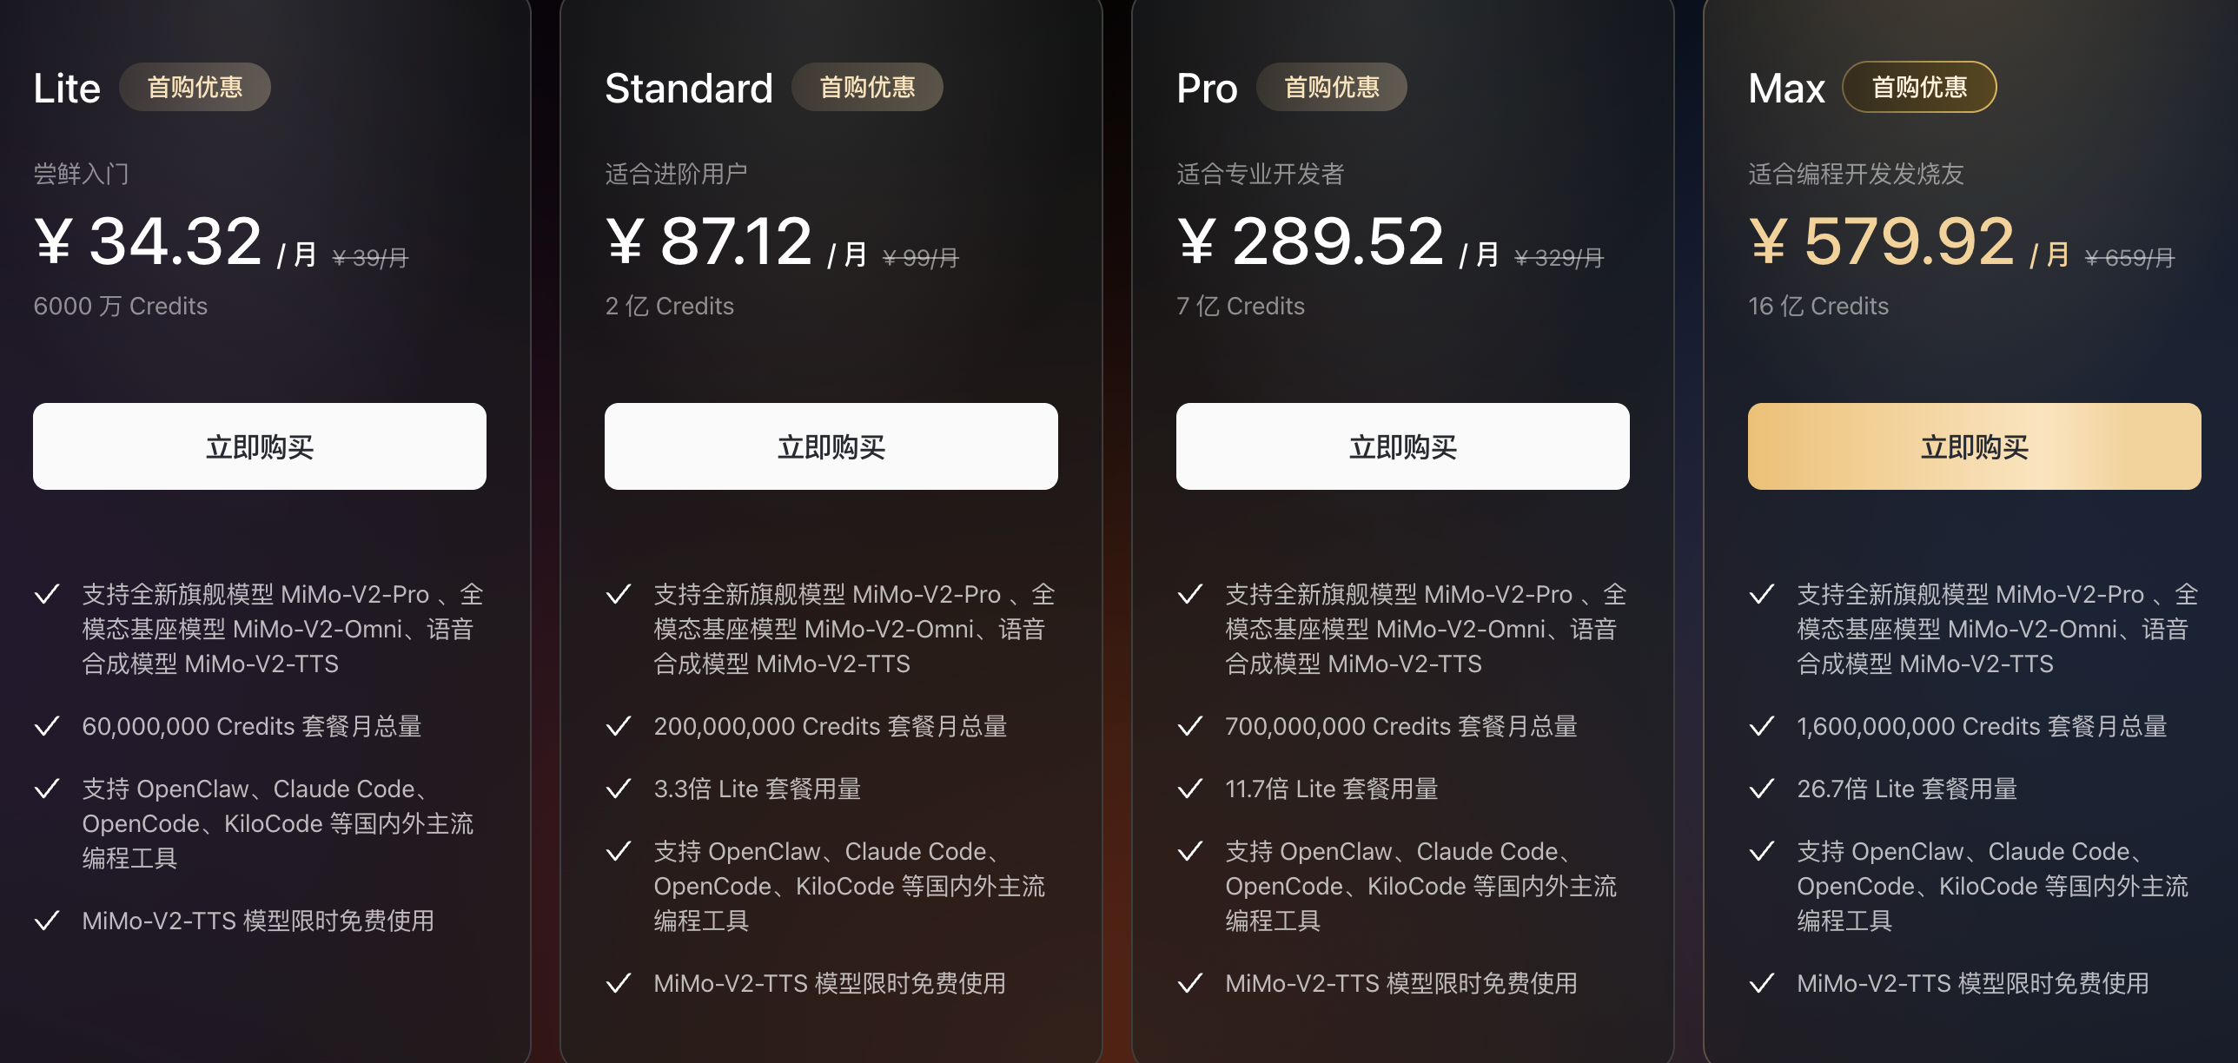Click the 首购优惠 badge beside Lite
Image resolution: width=2238 pixels, height=1063 pixels.
195,87
